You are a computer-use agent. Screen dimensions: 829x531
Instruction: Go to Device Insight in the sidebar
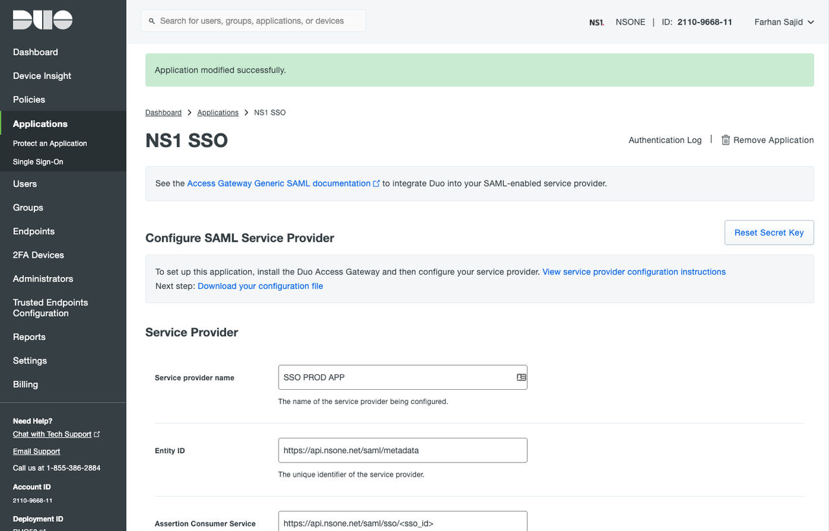coord(42,76)
